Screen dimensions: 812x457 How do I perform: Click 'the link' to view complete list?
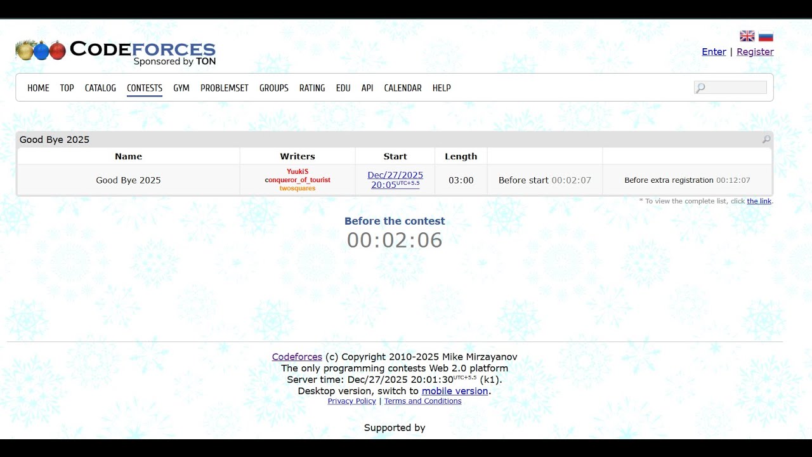click(x=759, y=201)
